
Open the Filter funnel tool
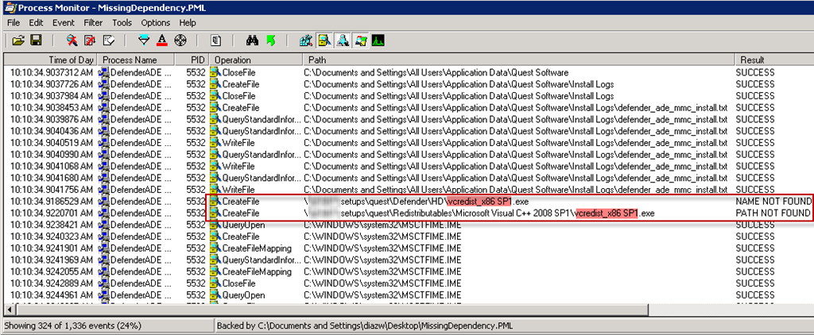point(144,40)
